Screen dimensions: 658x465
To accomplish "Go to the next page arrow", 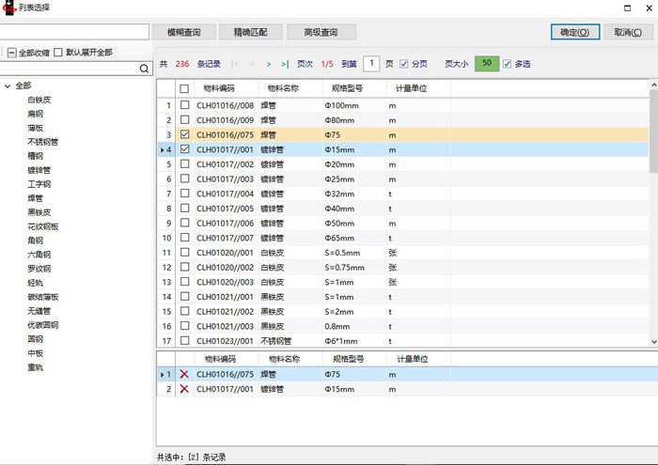I will [x=269, y=64].
